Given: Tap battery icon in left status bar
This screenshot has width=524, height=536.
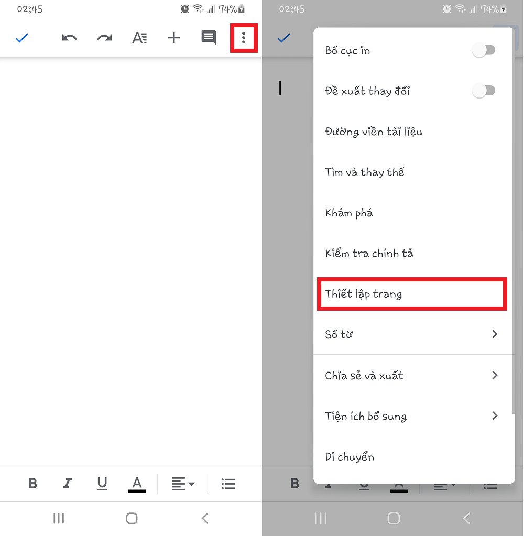Looking at the screenshot, I should tap(242, 9).
